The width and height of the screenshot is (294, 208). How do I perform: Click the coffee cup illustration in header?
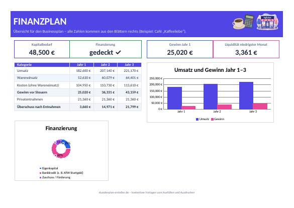click(x=238, y=24)
